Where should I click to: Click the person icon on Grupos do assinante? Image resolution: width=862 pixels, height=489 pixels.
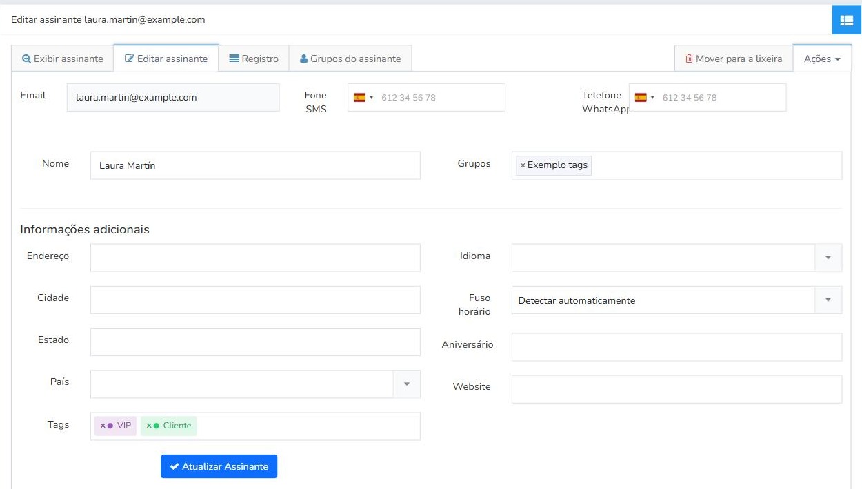click(303, 59)
